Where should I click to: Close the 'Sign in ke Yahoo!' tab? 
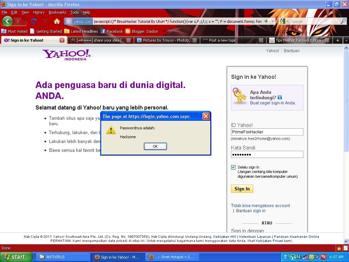[x=62, y=40]
